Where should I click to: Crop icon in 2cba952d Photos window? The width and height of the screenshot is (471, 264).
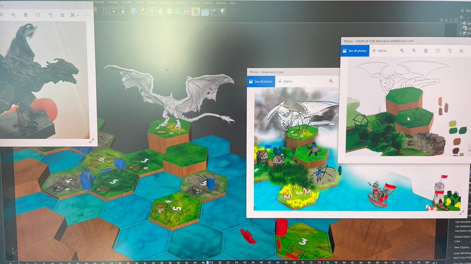(461, 50)
